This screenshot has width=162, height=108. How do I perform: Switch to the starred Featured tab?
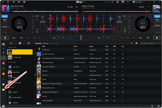tap(11, 43)
